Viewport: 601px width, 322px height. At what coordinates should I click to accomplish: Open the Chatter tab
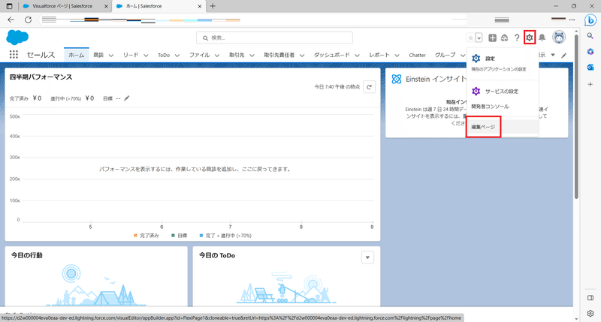[418, 55]
